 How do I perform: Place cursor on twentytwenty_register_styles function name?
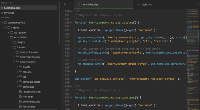[x=111, y=22]
